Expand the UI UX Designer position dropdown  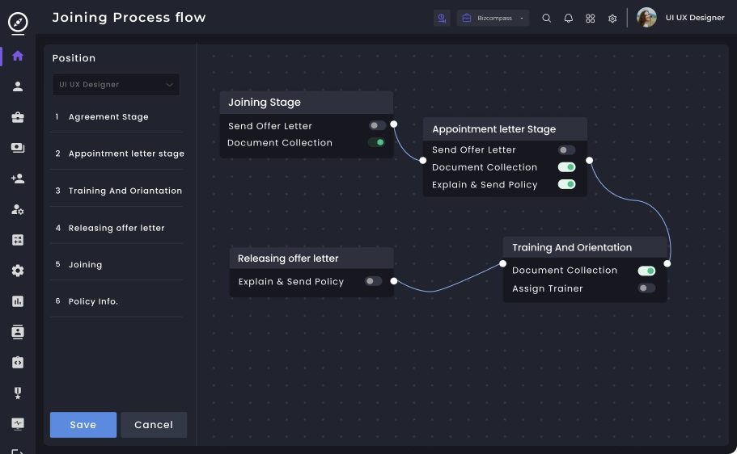[x=116, y=85]
